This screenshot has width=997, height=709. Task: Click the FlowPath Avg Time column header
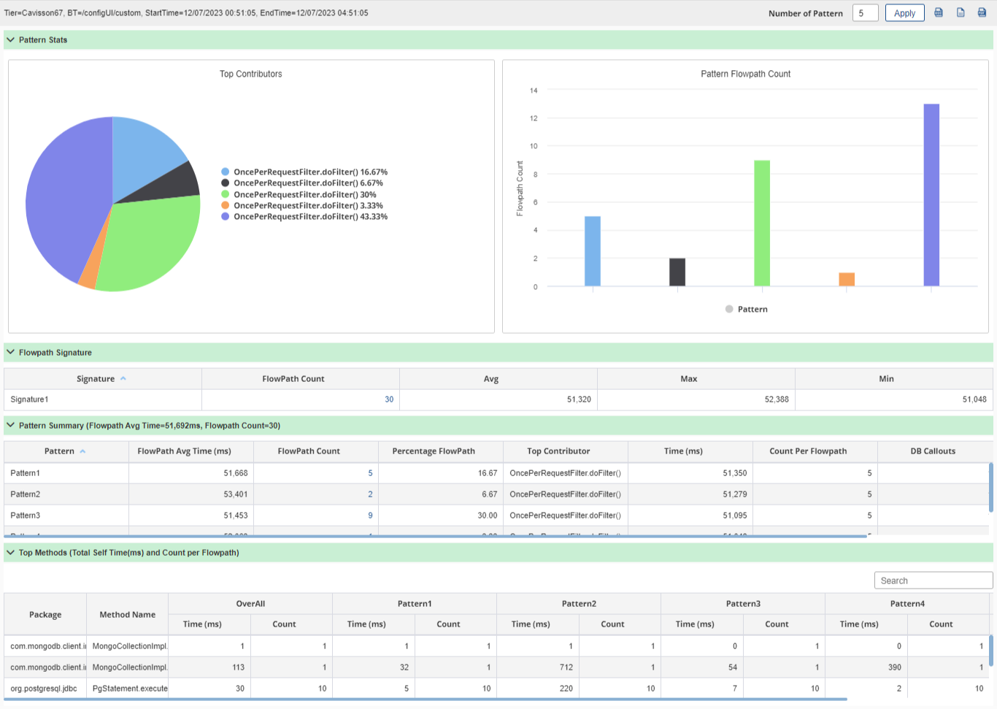(x=184, y=451)
